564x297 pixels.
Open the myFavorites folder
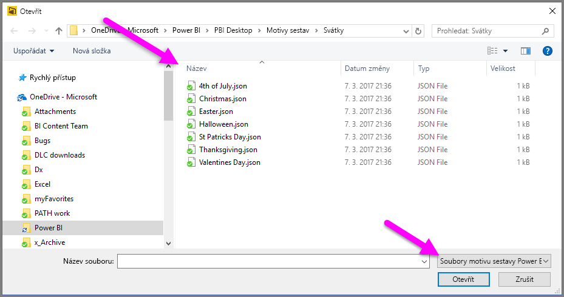click(54, 199)
